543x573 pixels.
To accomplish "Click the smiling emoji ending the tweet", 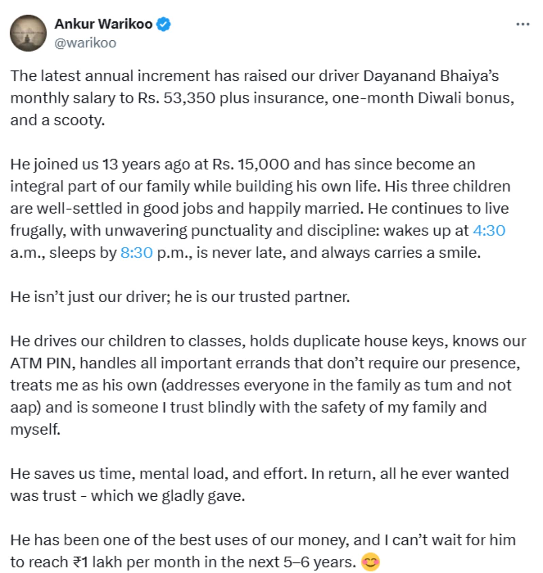I will (370, 561).
